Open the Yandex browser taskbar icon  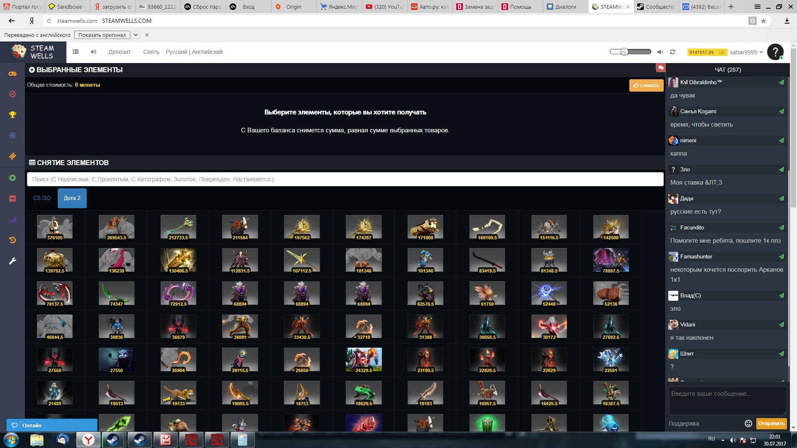[x=88, y=440]
